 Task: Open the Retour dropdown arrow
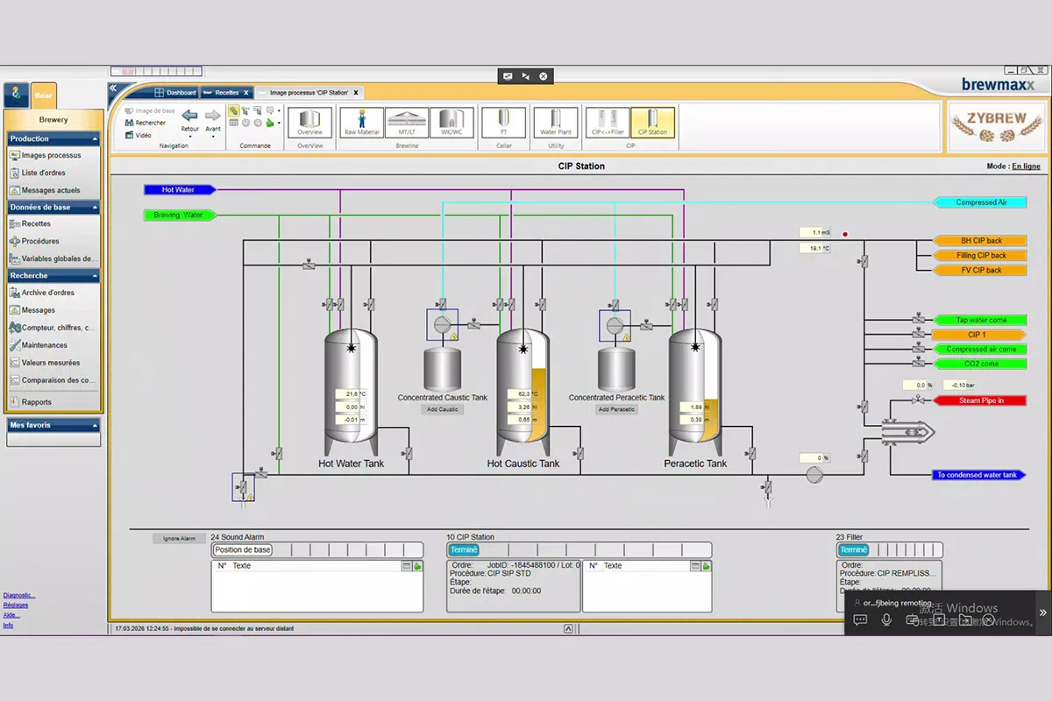[x=189, y=137]
